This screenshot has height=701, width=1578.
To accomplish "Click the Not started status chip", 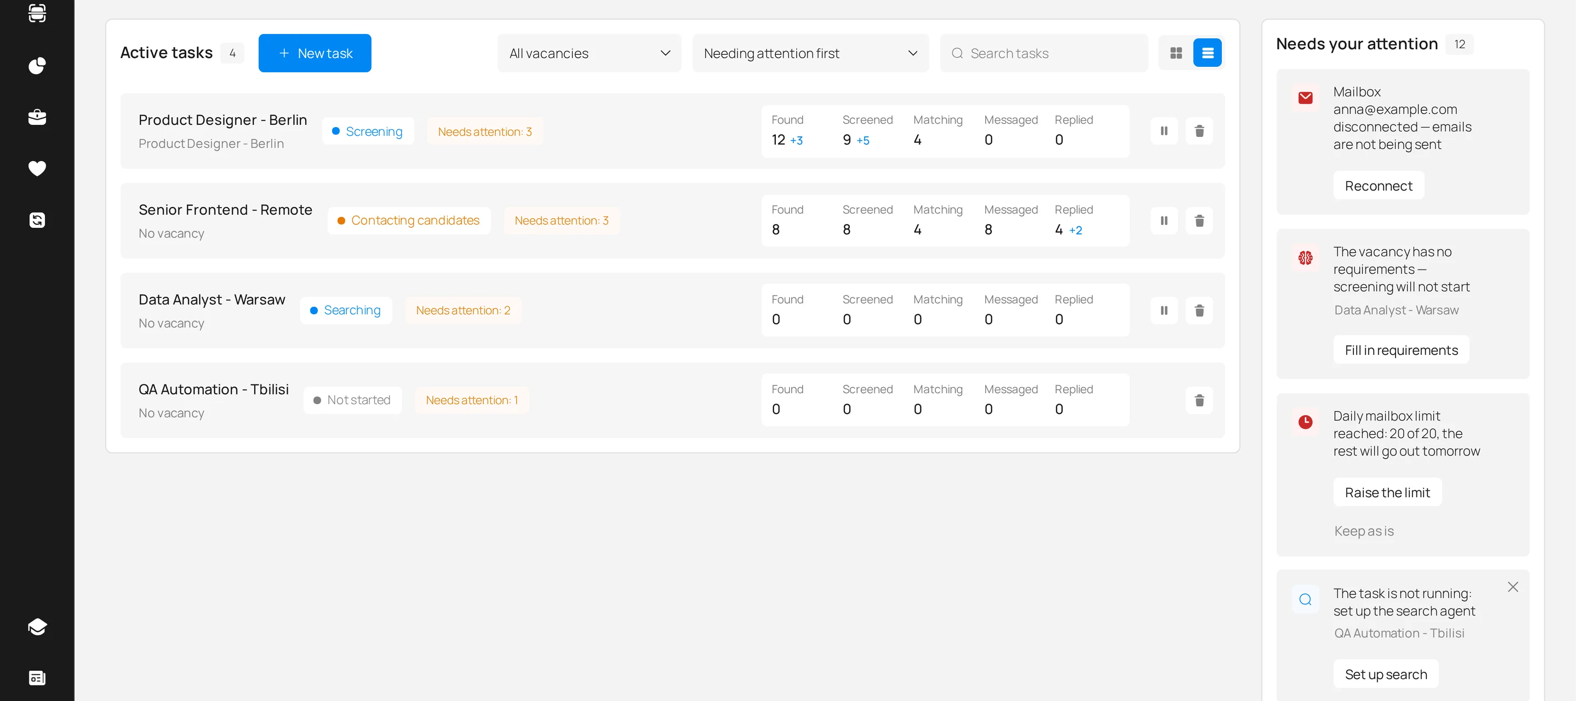I will 352,400.
